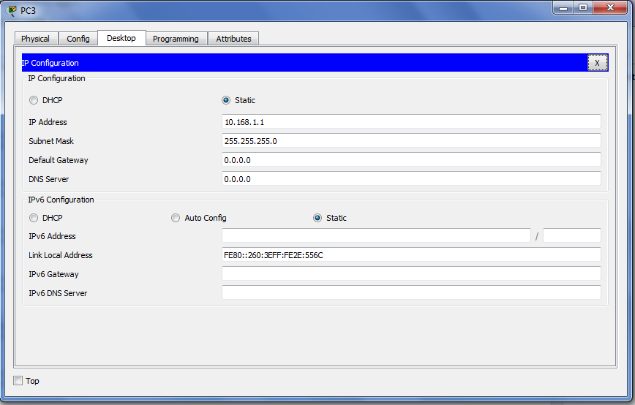635x405 pixels.
Task: Click the IPv6 Configuration group heading
Action: tap(61, 200)
